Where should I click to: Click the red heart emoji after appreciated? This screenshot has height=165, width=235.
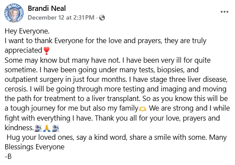tap(46, 51)
